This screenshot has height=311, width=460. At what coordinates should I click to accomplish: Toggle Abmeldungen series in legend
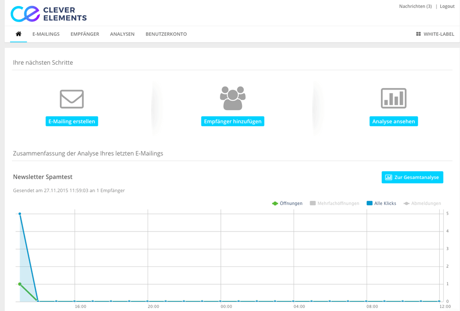pos(422,203)
